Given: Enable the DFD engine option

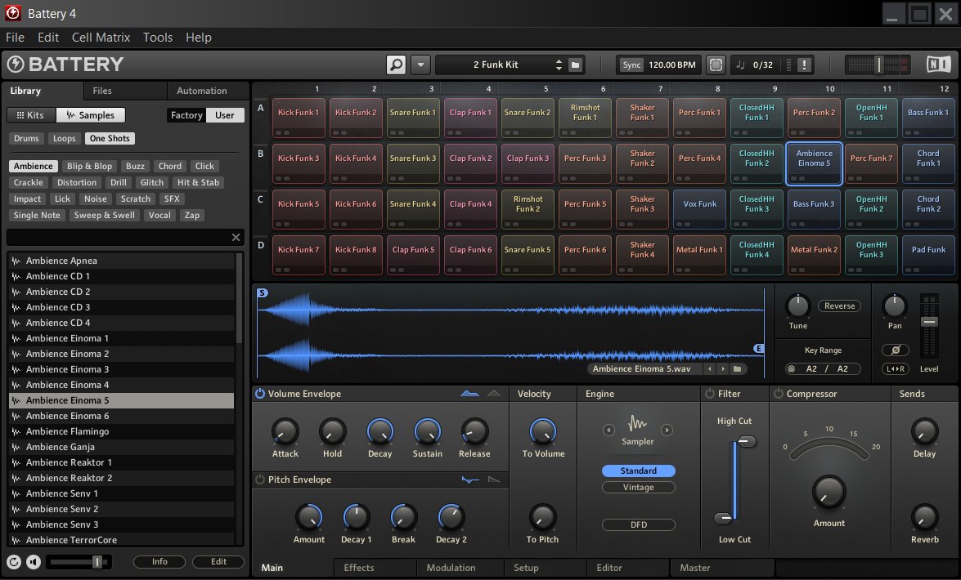Looking at the screenshot, I should tap(638, 525).
